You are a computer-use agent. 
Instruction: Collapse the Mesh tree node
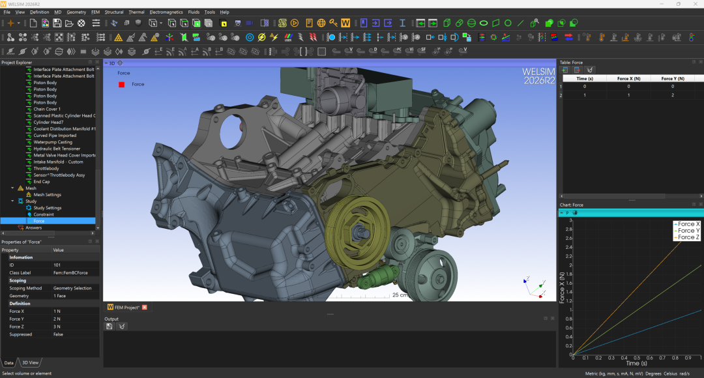click(x=12, y=188)
